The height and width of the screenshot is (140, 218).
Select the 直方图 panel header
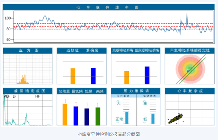click(28, 50)
